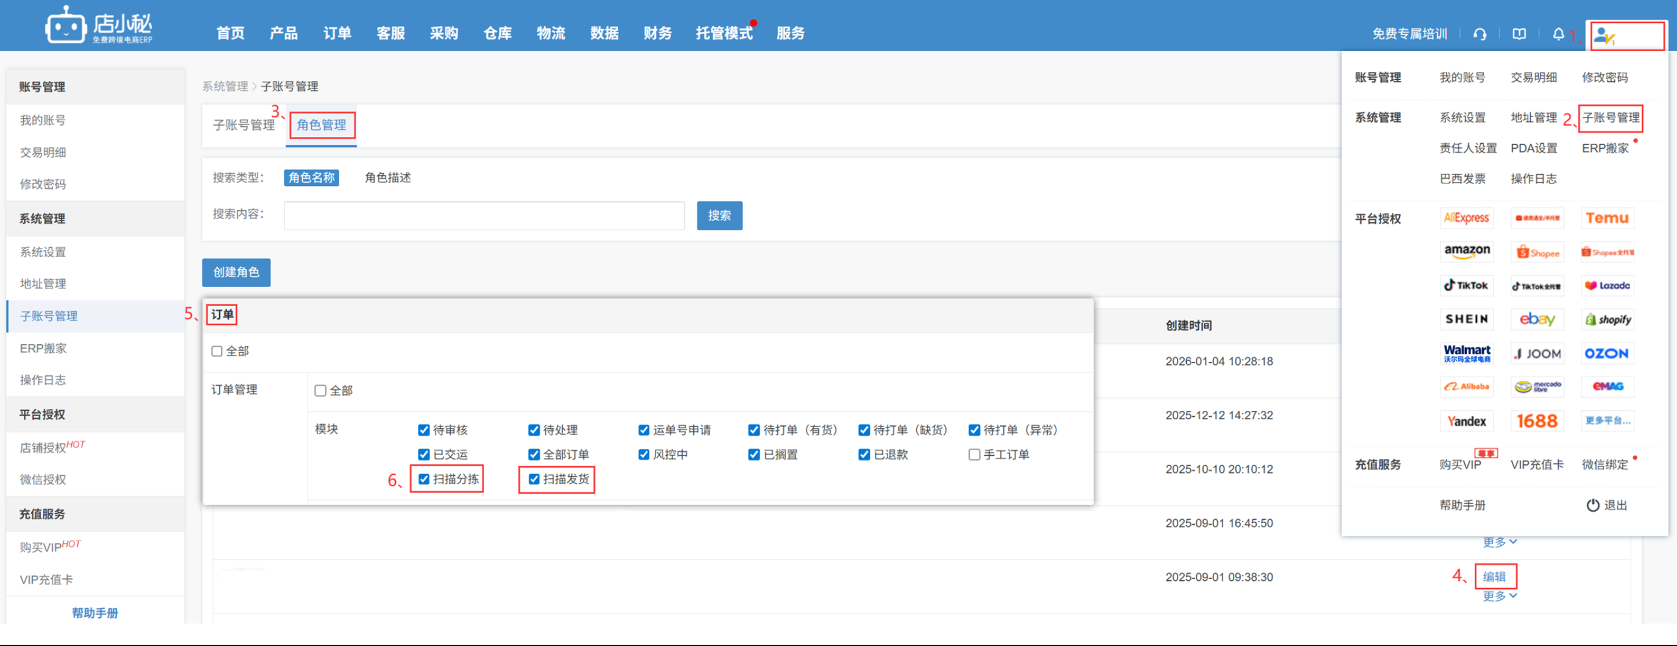Click the 创建角色 button

(236, 272)
